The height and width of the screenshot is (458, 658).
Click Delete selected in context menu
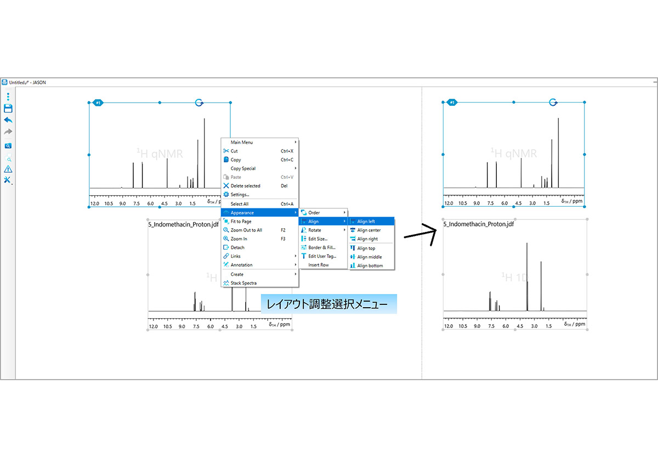coord(245,186)
